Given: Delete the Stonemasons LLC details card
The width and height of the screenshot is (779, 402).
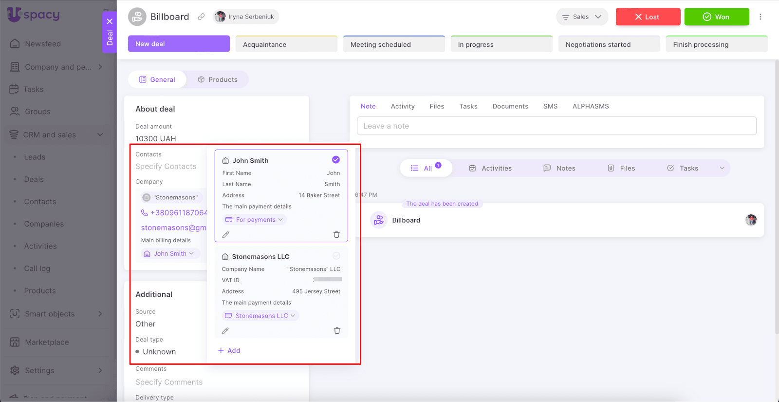Looking at the screenshot, I should click(337, 331).
